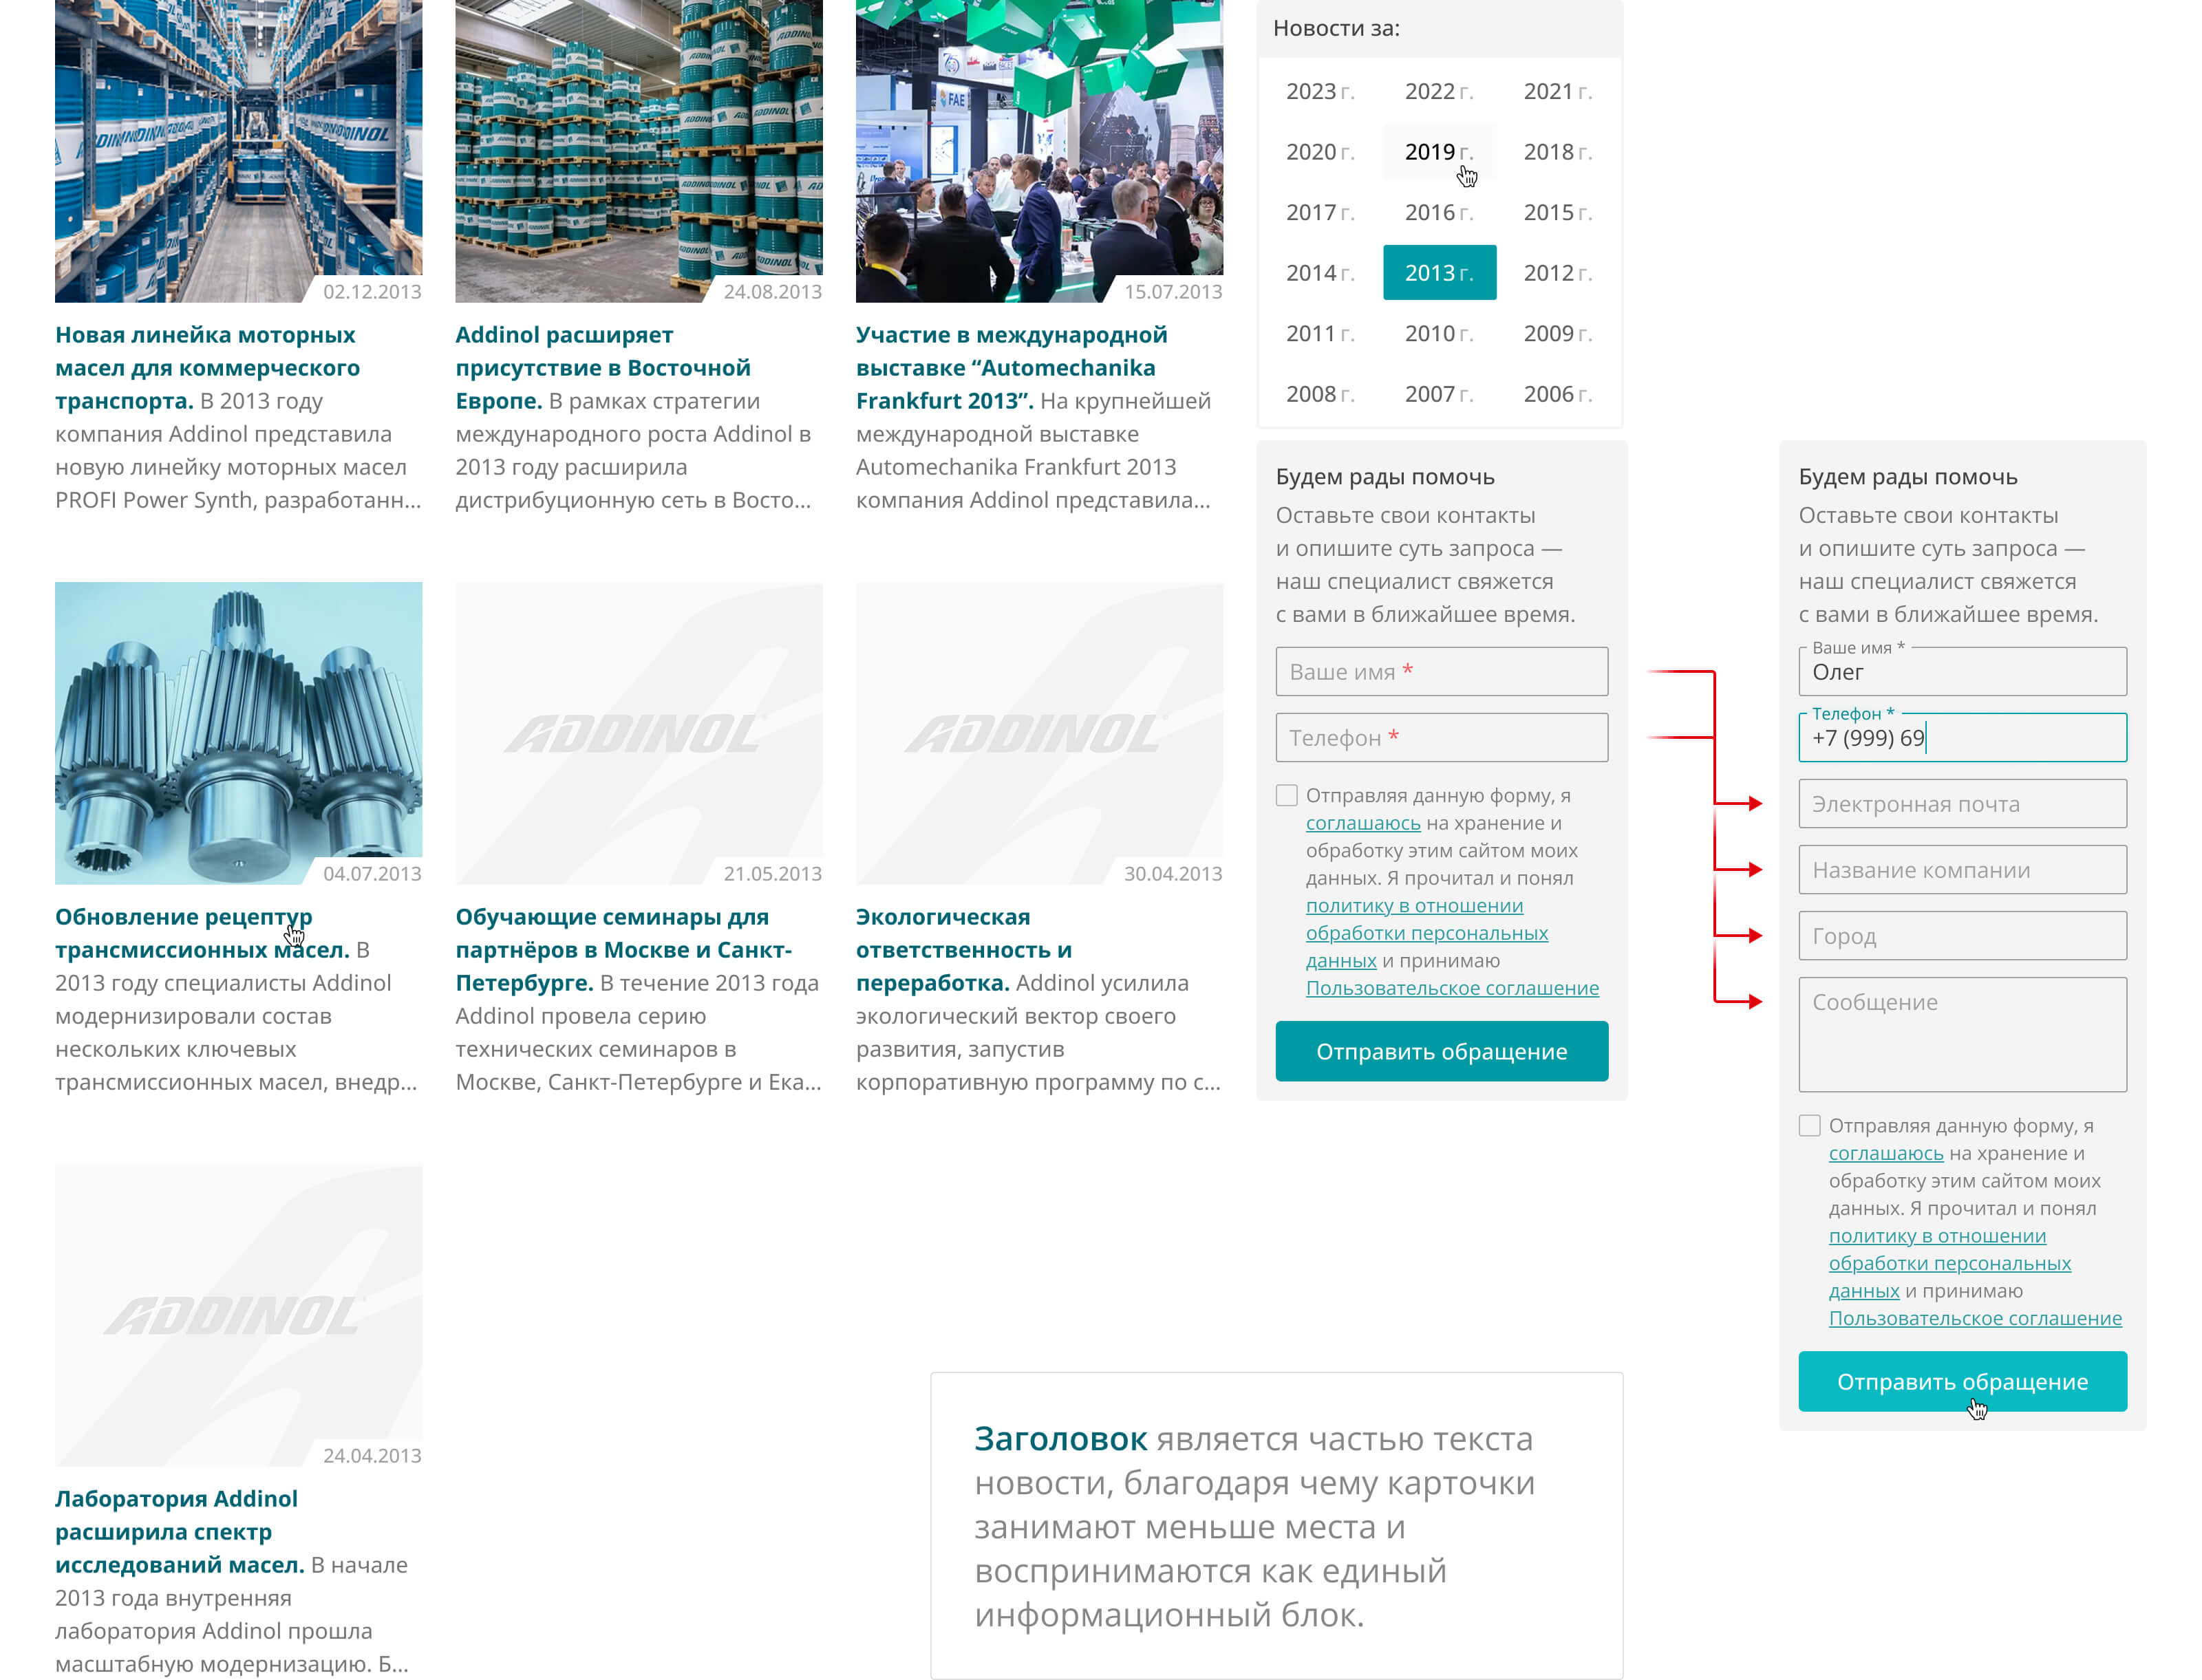2202x1680 pixels.
Task: Choose 2014 in the year filter
Action: [1320, 273]
